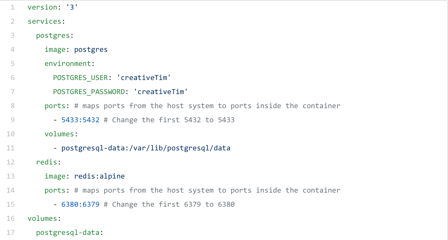Click line number 14 in the gutter
Screen dimensions: 448x240
click(11, 190)
